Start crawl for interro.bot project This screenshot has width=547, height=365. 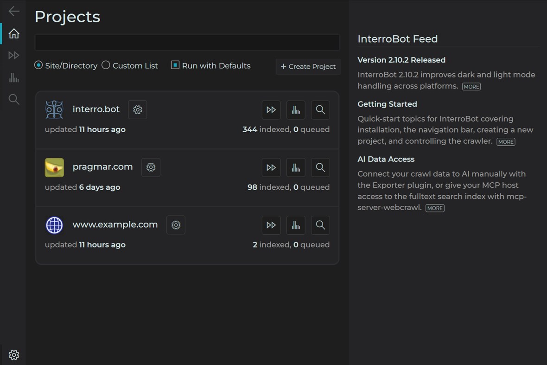click(271, 110)
